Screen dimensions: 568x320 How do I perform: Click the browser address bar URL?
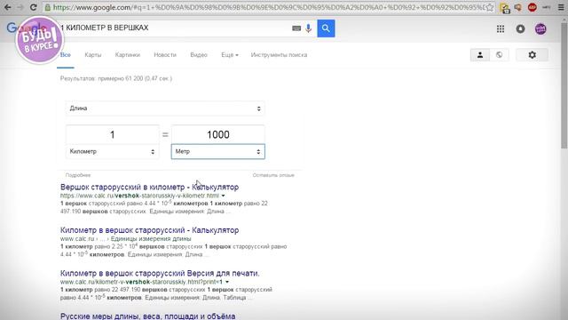click(268, 7)
